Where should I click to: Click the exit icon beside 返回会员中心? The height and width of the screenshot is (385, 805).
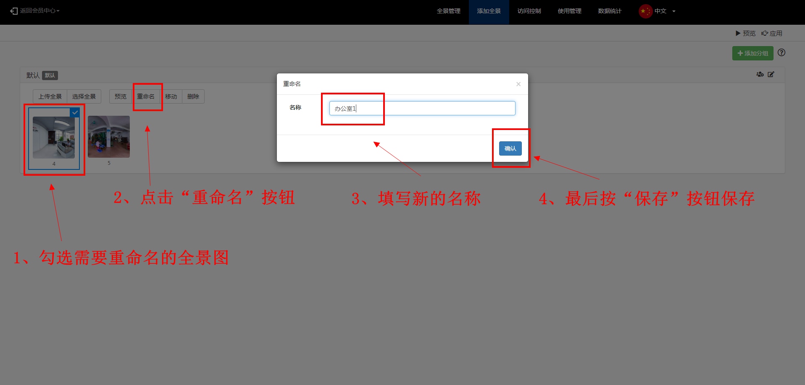click(x=14, y=11)
